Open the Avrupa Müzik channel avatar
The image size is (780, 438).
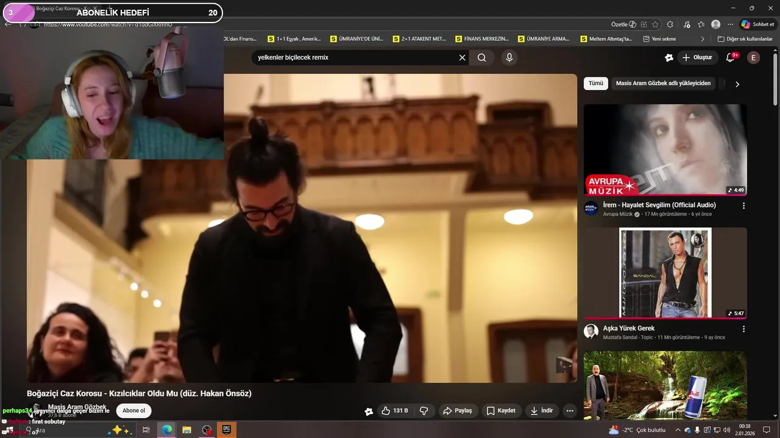(591, 208)
